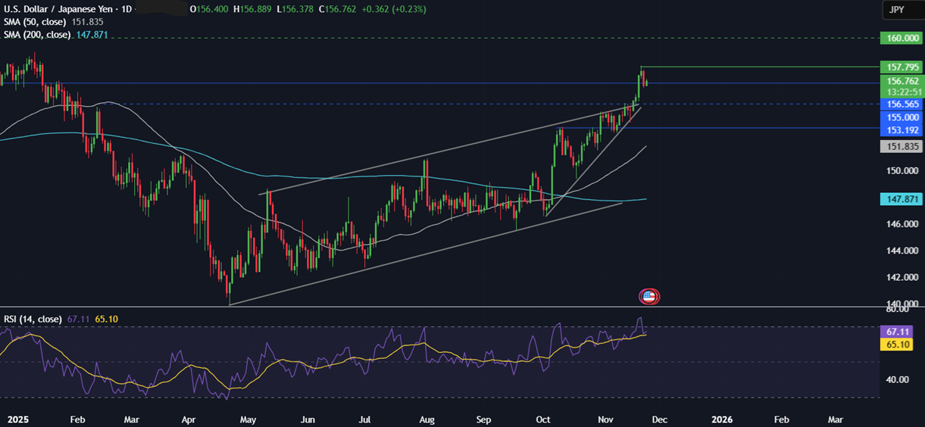Click the SMA 200 value 147.871 in legend
This screenshot has height=427, width=925.
pos(92,35)
